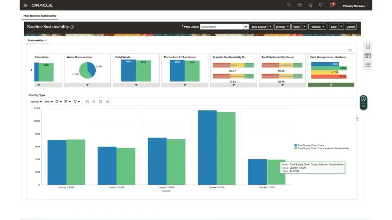Viewport: 392px width, 220px height.
Task: Open the Watchlist flag icon
Action: click(321, 5)
